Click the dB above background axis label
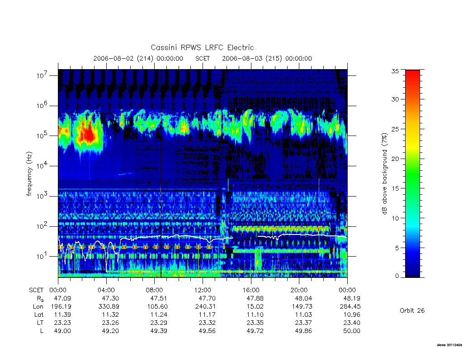This screenshot has width=463, height=347. tap(384, 173)
